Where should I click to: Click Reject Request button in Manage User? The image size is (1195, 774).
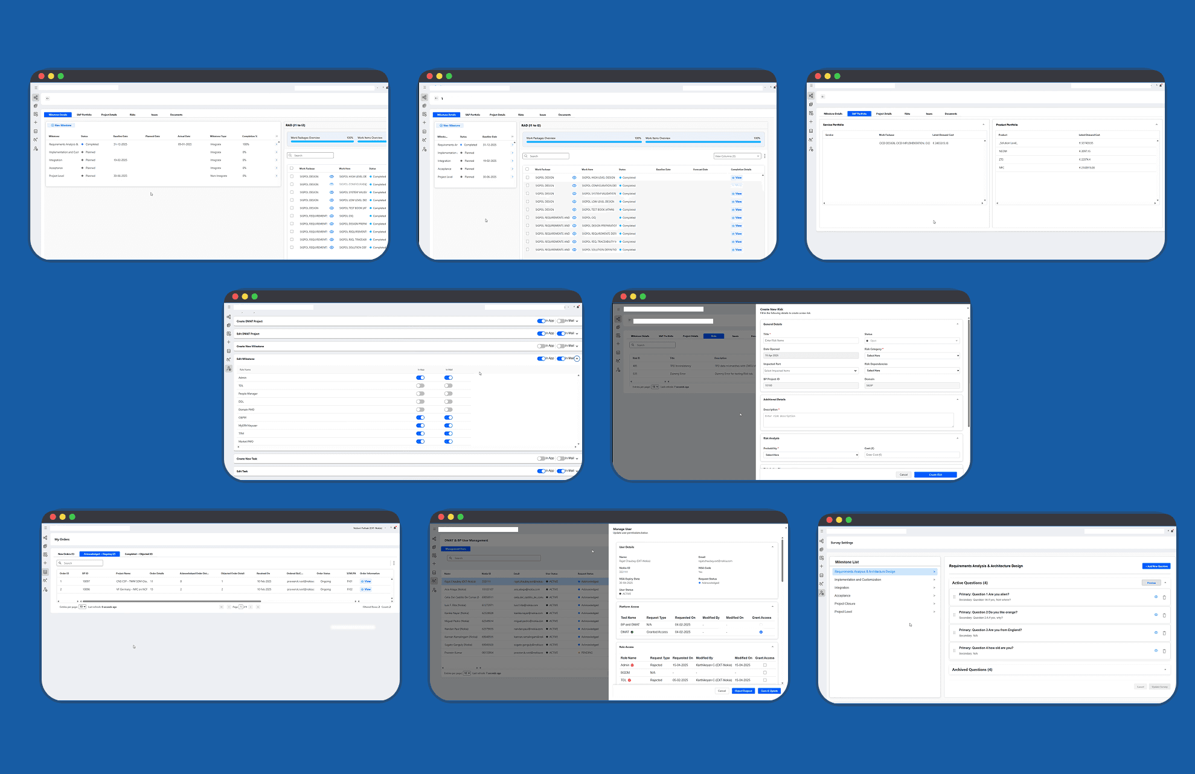(743, 691)
